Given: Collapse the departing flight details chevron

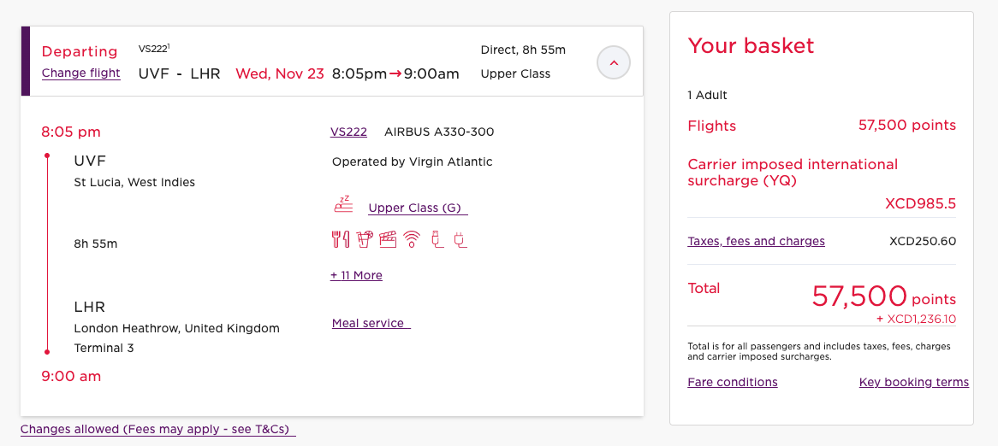Looking at the screenshot, I should tap(614, 62).
